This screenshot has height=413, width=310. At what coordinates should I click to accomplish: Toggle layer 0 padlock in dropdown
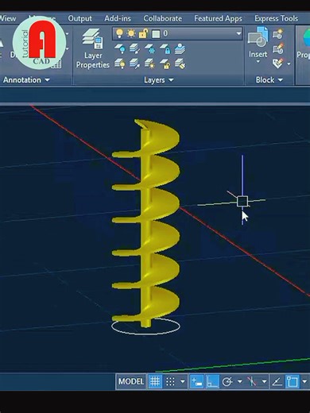point(143,33)
